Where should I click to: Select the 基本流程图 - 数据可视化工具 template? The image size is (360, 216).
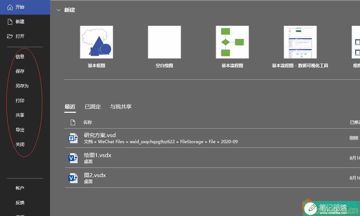pyautogui.click(x=300, y=42)
